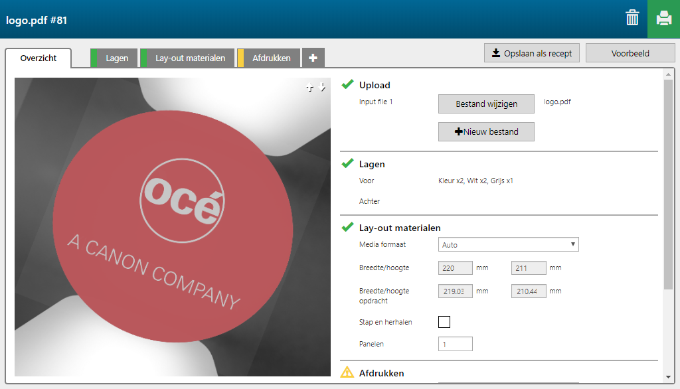Delete job with the trash can icon
Viewport: 680px width, 389px height.
[x=632, y=18]
